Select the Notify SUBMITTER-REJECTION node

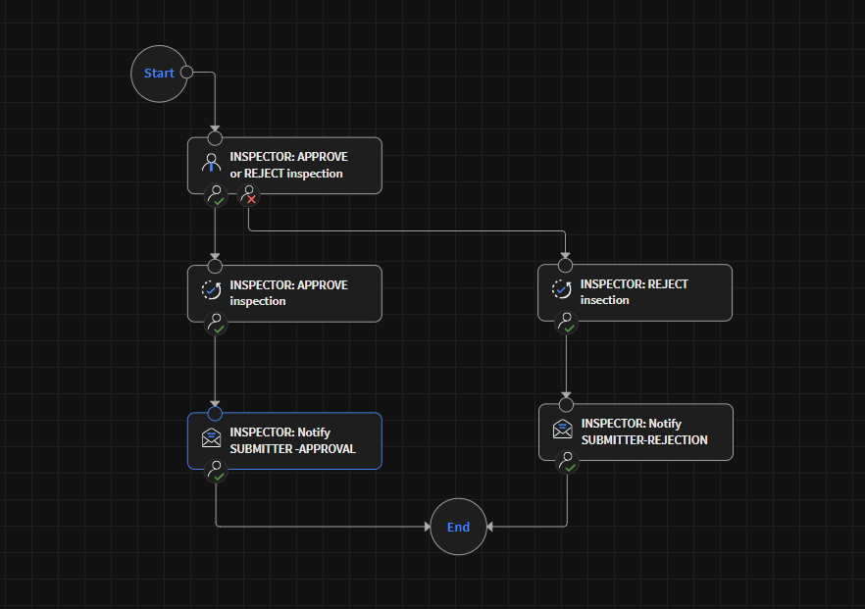tap(642, 431)
